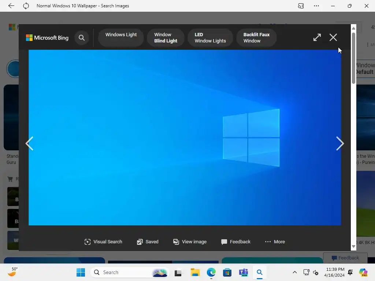Select the Windows Light suggestion chip
This screenshot has width=375, height=281.
pos(121,38)
